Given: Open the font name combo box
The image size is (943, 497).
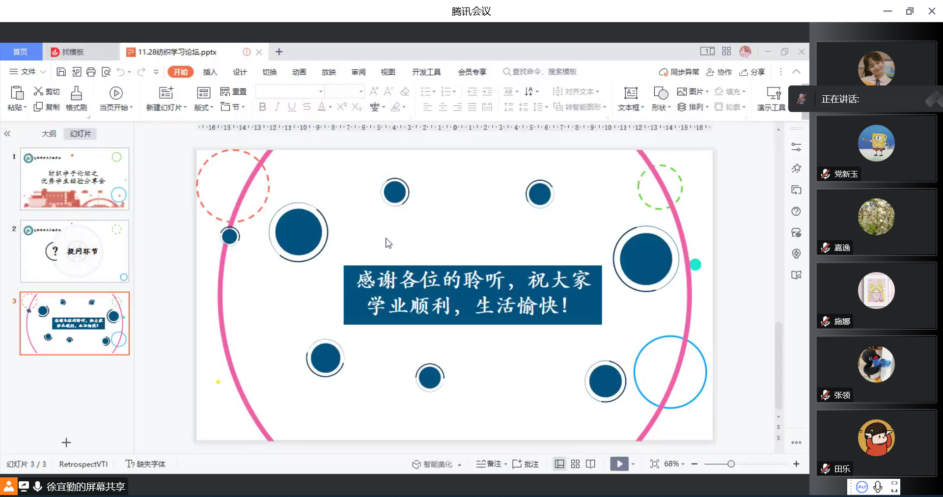Looking at the screenshot, I should [289, 91].
